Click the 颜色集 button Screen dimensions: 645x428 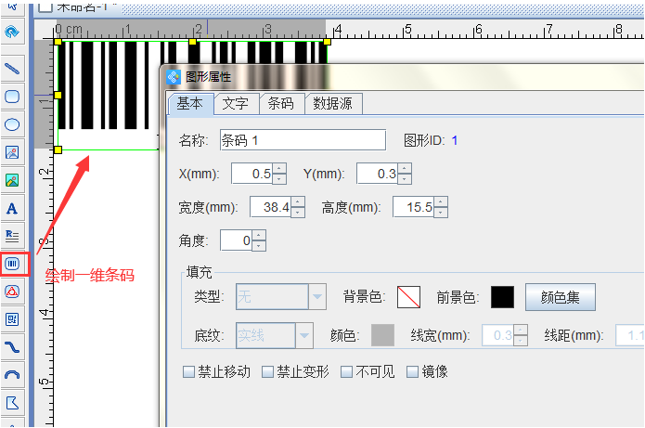561,297
